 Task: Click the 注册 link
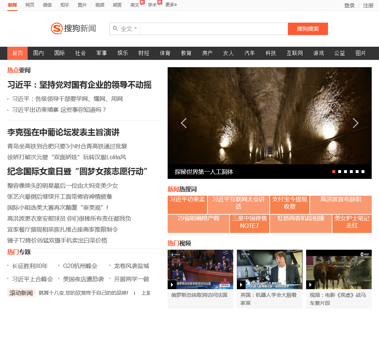[368, 5]
